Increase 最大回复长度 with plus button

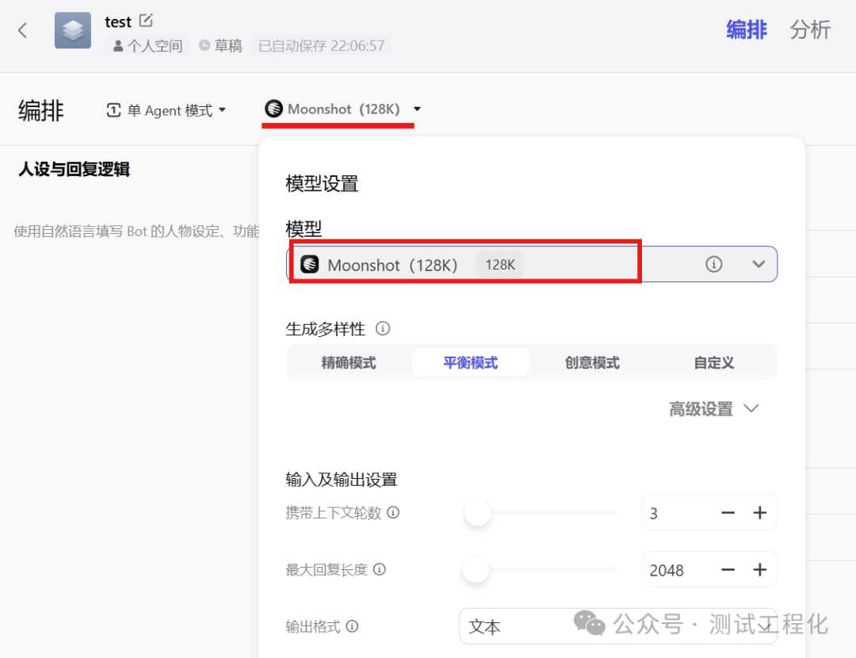pyautogui.click(x=759, y=569)
